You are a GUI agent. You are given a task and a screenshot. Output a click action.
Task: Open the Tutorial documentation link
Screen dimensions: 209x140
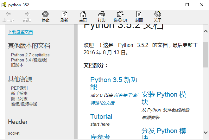101,116
